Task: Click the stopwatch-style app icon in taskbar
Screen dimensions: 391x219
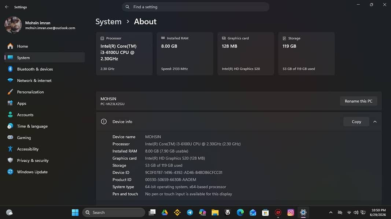Action: [228, 212]
